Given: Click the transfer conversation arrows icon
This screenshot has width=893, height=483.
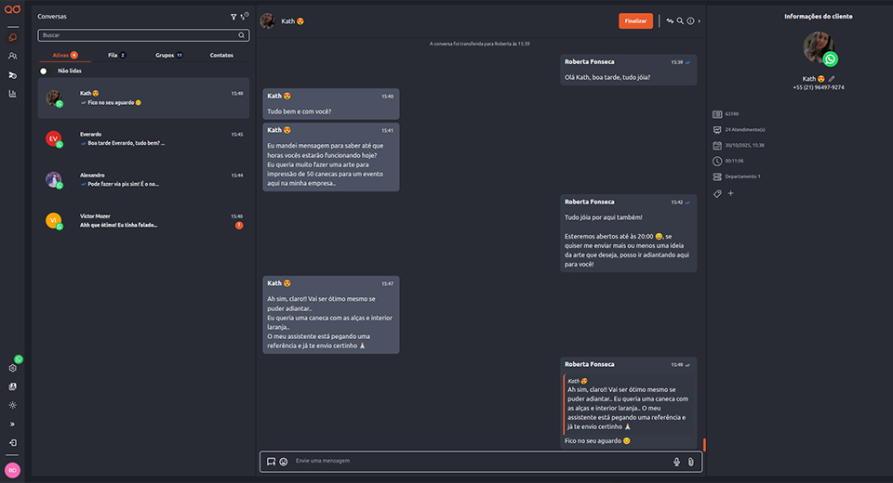Looking at the screenshot, I should pyautogui.click(x=670, y=20).
